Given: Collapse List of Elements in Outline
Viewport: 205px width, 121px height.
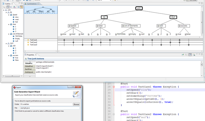Looking at the screenshot, I should point(9,34).
